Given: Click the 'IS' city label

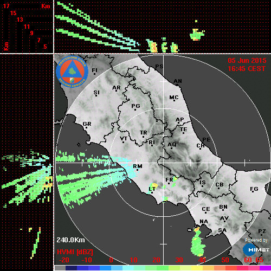Looking at the screenshot, I should [x=203, y=183].
